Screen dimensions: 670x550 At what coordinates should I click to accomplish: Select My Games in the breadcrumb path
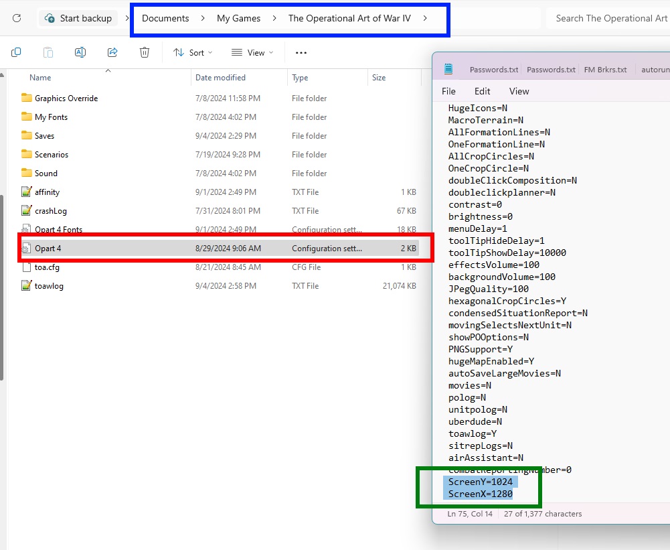click(x=238, y=18)
